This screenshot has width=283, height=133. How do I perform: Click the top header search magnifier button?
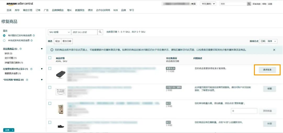(x=249, y=4)
